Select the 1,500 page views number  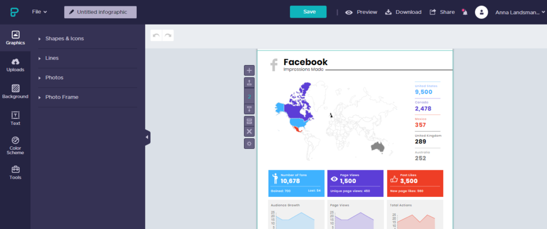(x=348, y=181)
